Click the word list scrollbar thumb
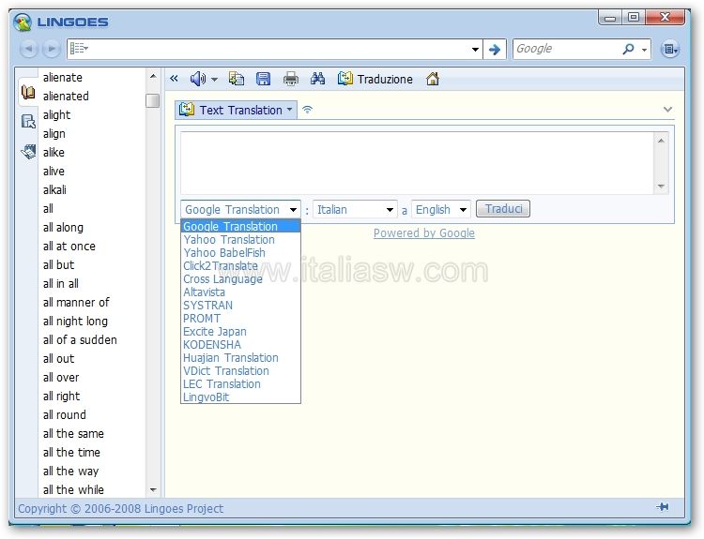The image size is (704, 539). (x=153, y=100)
